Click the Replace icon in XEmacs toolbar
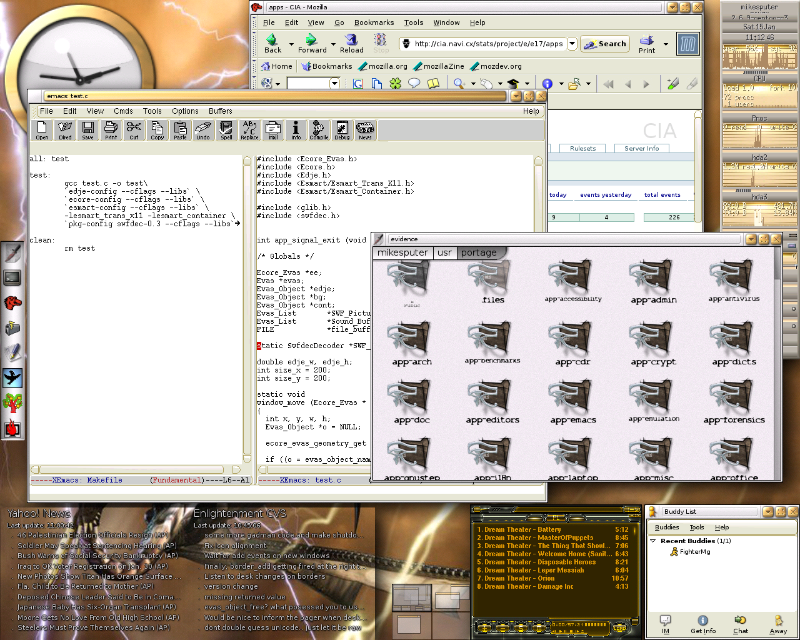800x640 pixels. click(x=250, y=130)
